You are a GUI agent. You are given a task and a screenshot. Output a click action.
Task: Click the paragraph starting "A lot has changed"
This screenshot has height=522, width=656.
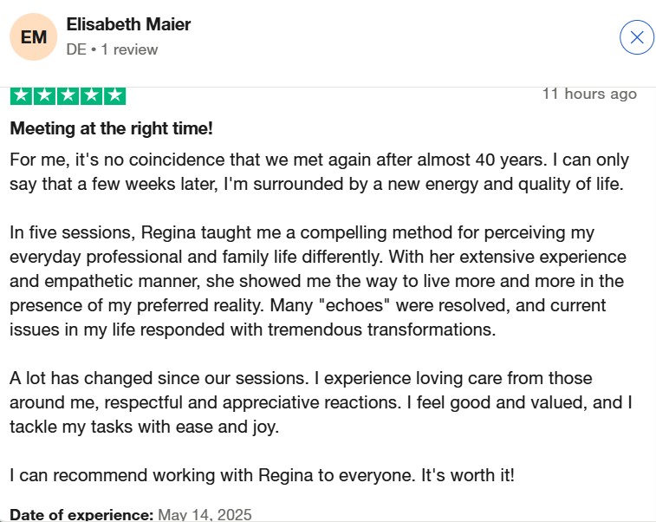point(319,403)
